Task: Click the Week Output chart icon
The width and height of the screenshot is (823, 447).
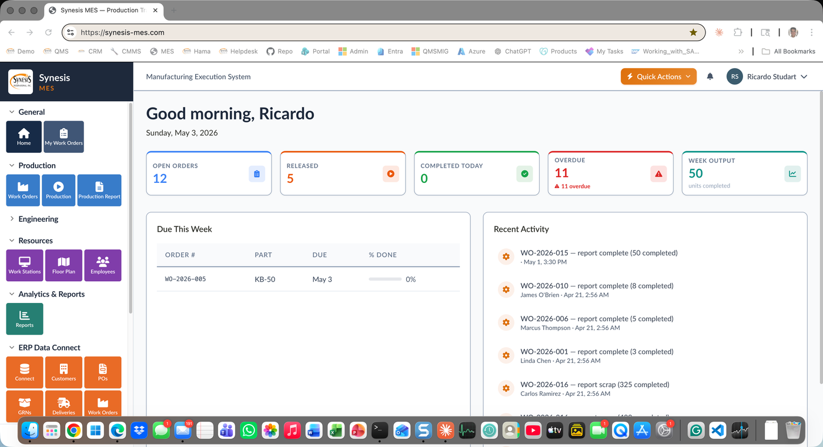Action: [x=792, y=174]
